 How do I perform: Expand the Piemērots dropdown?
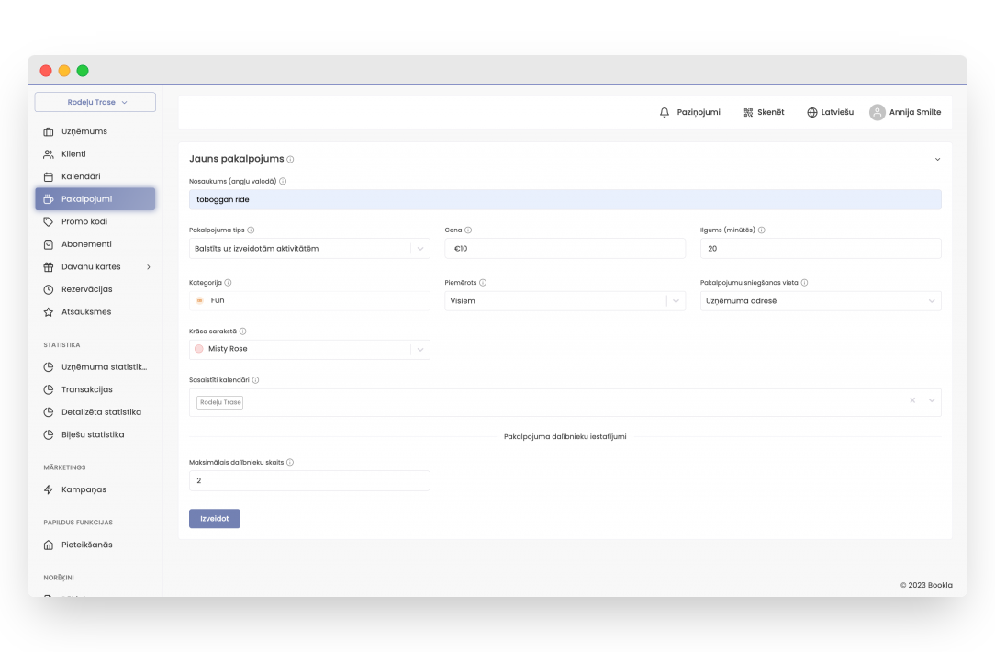(x=676, y=301)
